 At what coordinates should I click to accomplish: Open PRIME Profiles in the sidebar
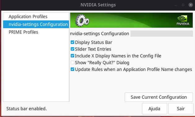pyautogui.click(x=36, y=32)
